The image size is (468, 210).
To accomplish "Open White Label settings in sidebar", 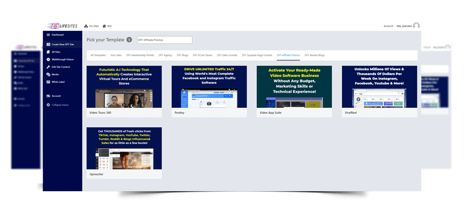I will [62, 82].
